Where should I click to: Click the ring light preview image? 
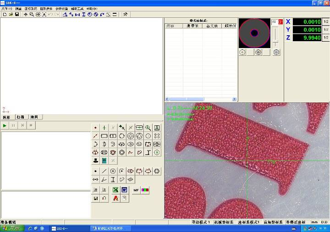click(x=254, y=33)
